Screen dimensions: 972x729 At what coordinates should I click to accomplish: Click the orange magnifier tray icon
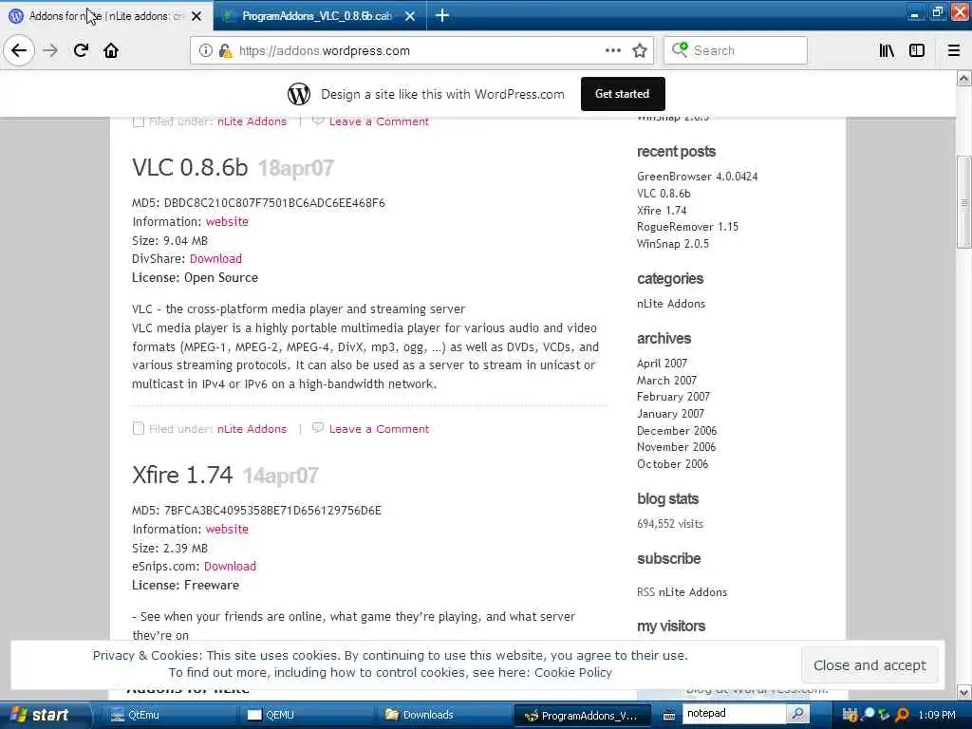[x=902, y=715]
